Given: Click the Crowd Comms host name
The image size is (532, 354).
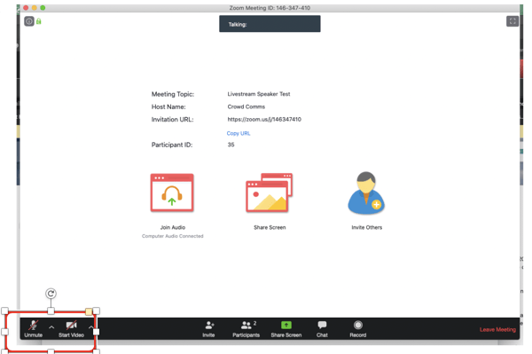Looking at the screenshot, I should (x=246, y=106).
